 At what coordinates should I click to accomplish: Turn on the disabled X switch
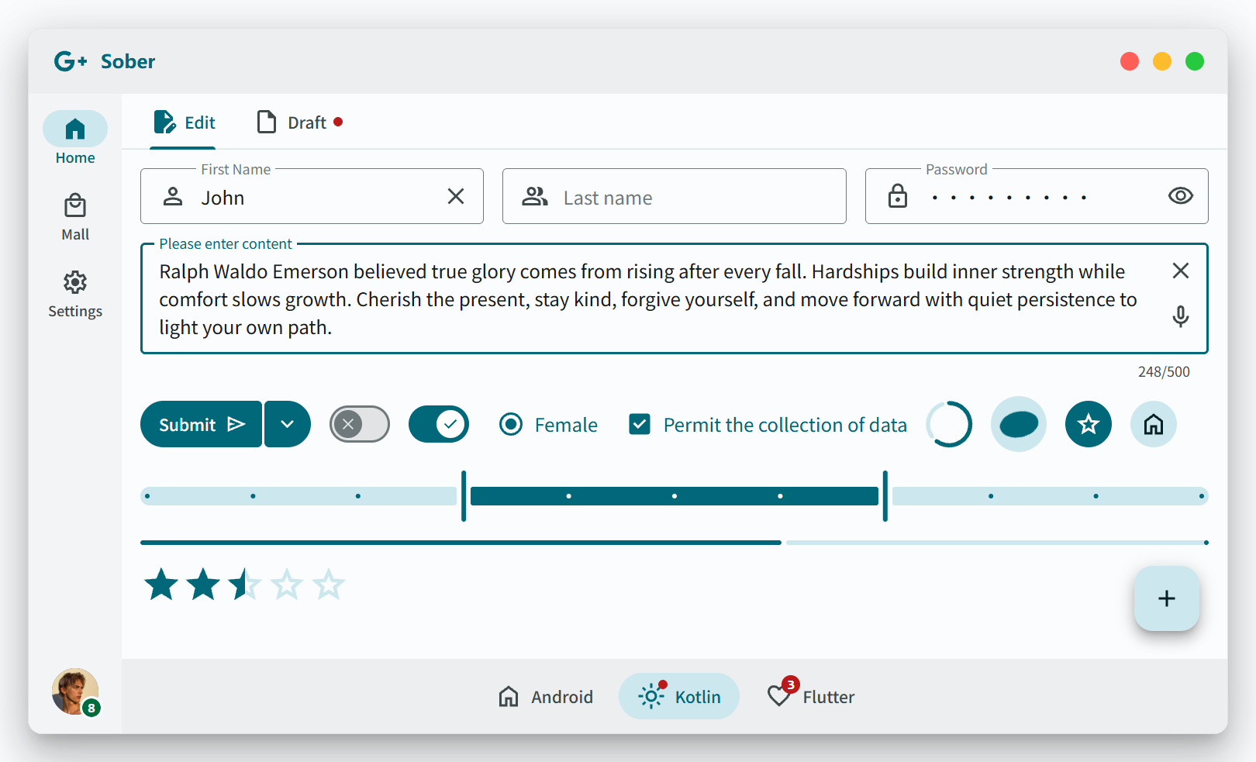point(360,424)
